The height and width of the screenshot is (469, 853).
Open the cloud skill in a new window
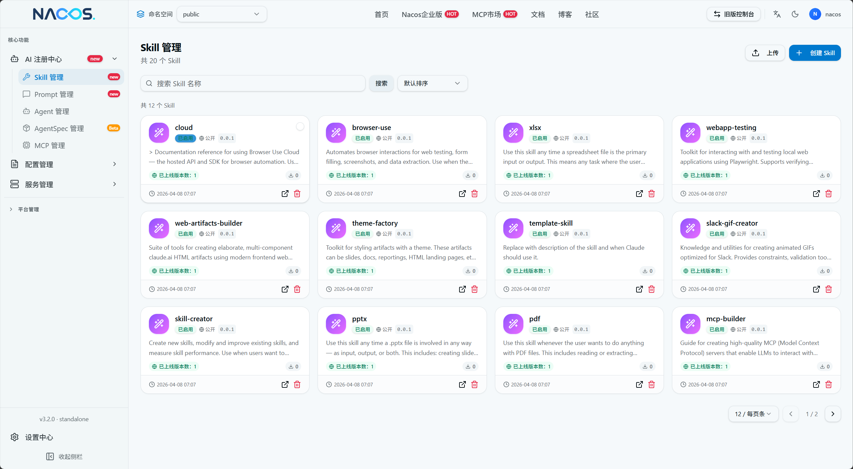(285, 194)
